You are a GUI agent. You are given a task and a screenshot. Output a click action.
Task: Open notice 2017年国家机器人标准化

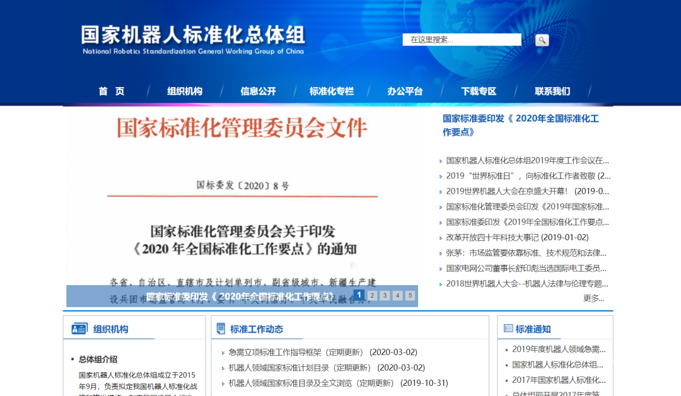click(x=559, y=380)
